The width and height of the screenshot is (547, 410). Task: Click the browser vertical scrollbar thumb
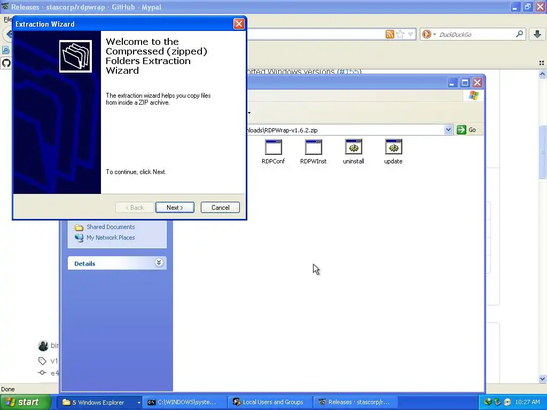point(542,152)
